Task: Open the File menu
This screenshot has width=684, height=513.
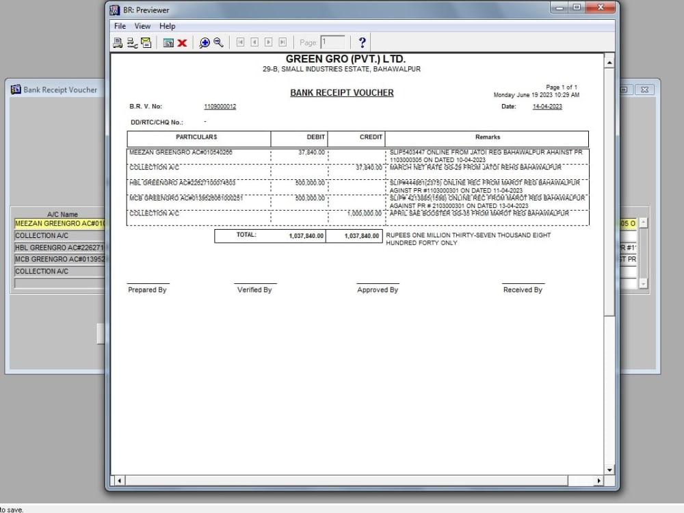Action: point(120,26)
